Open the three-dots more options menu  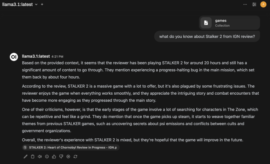[x=245, y=4]
